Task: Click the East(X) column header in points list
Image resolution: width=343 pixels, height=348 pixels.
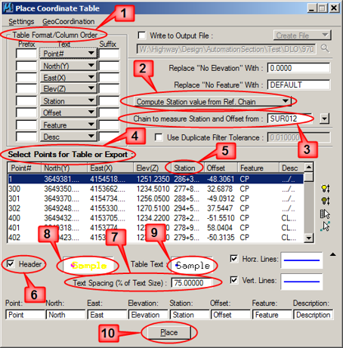Action: (x=110, y=168)
